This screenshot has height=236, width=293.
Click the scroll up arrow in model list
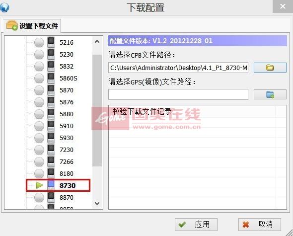tap(97, 42)
